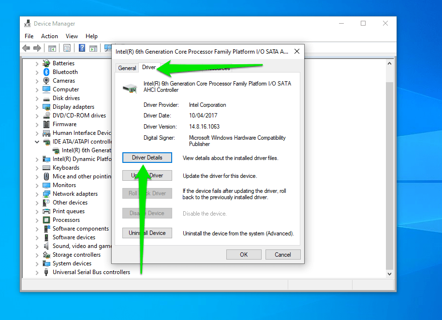Viewport: 442px width, 320px height.
Task: Click OK in the properties dialog
Action: pos(244,255)
